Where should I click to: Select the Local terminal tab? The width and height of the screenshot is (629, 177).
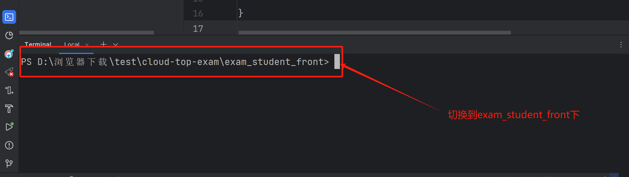(x=72, y=45)
